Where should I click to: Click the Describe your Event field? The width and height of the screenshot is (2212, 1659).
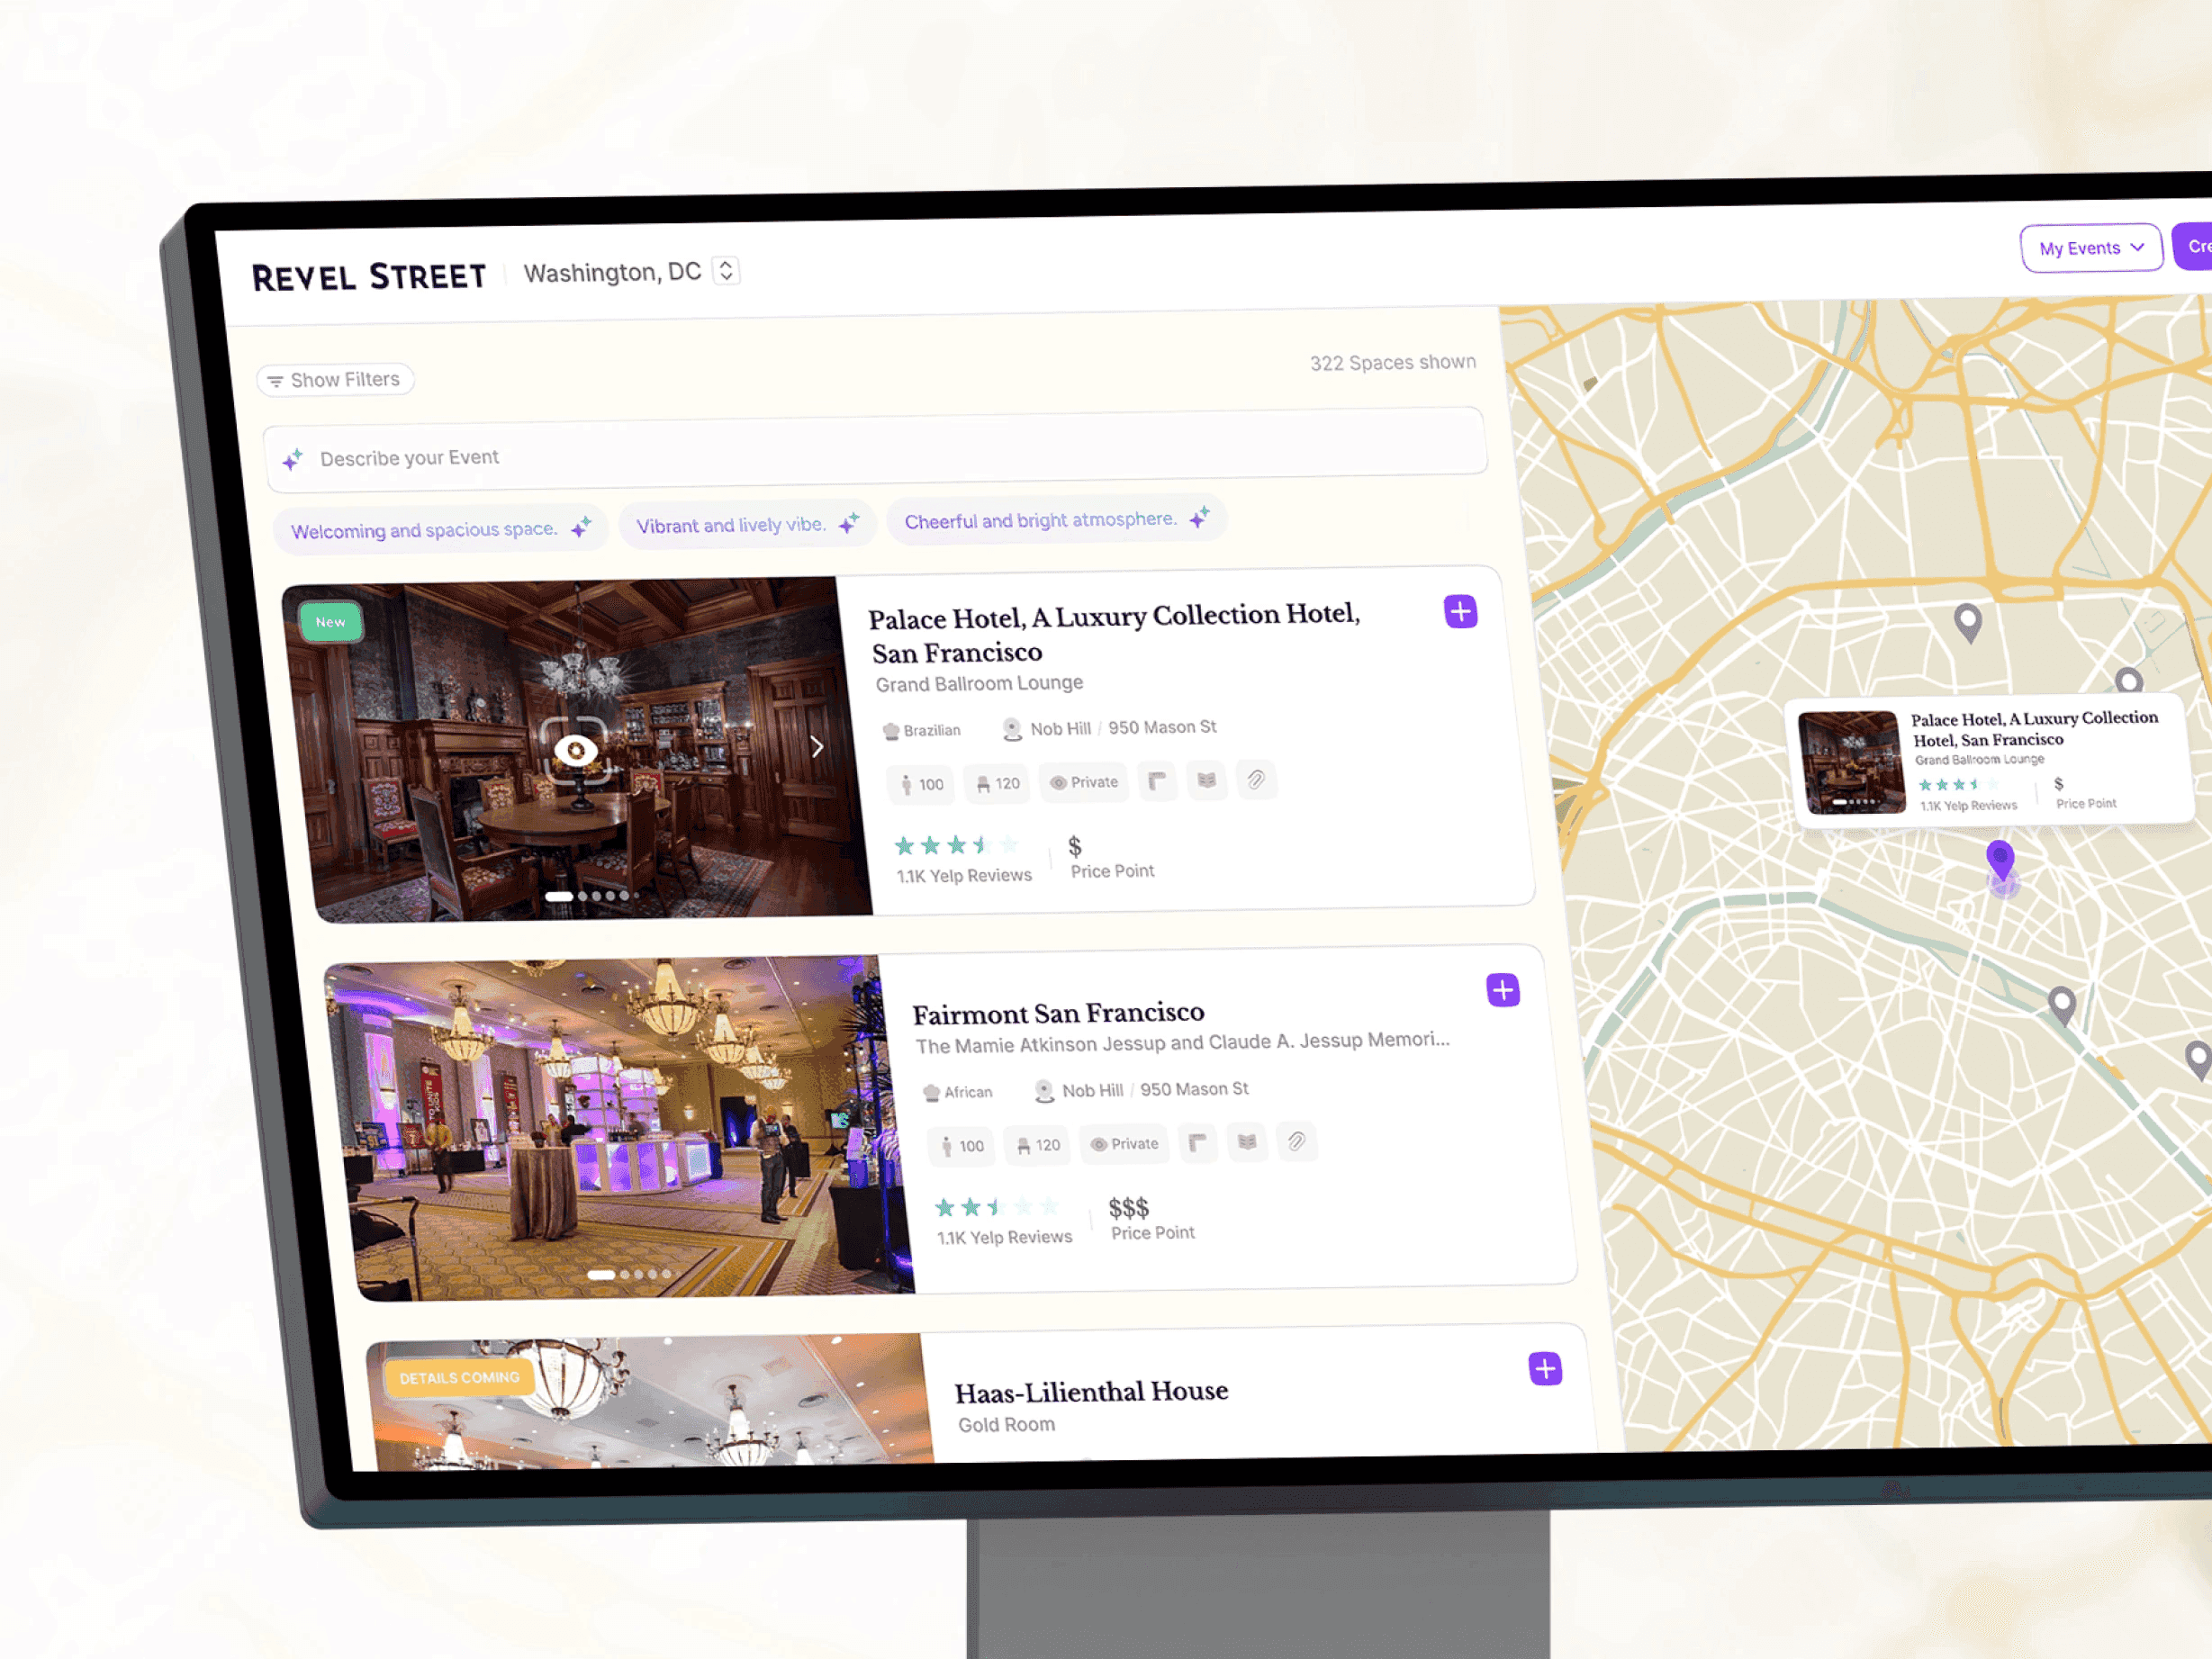click(x=875, y=451)
